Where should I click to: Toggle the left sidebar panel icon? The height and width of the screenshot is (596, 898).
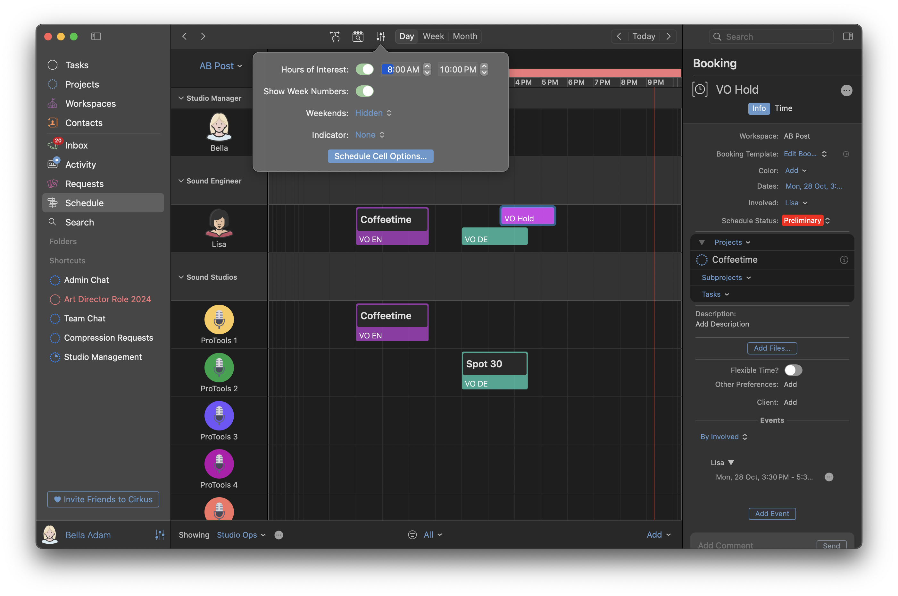tap(96, 37)
